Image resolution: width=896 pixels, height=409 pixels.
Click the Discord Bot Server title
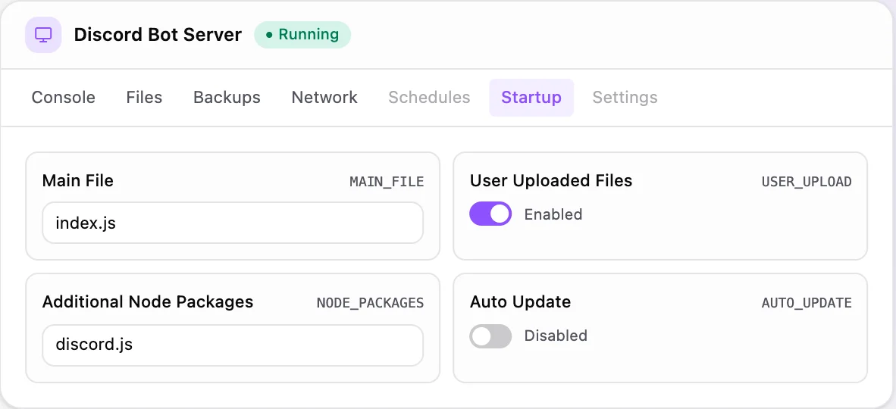158,35
